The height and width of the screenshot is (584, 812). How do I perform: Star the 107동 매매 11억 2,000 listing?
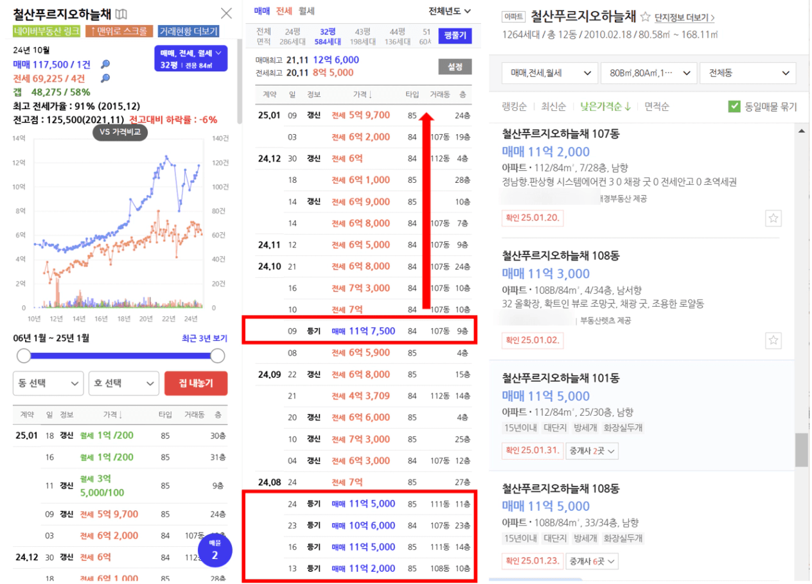pyautogui.click(x=773, y=218)
